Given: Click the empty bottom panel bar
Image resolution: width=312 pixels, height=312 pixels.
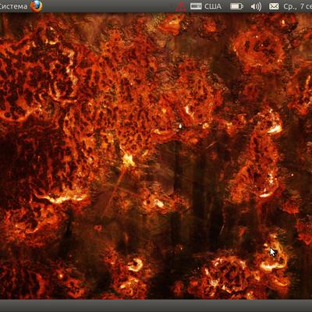Looking at the screenshot, I should tap(156, 306).
